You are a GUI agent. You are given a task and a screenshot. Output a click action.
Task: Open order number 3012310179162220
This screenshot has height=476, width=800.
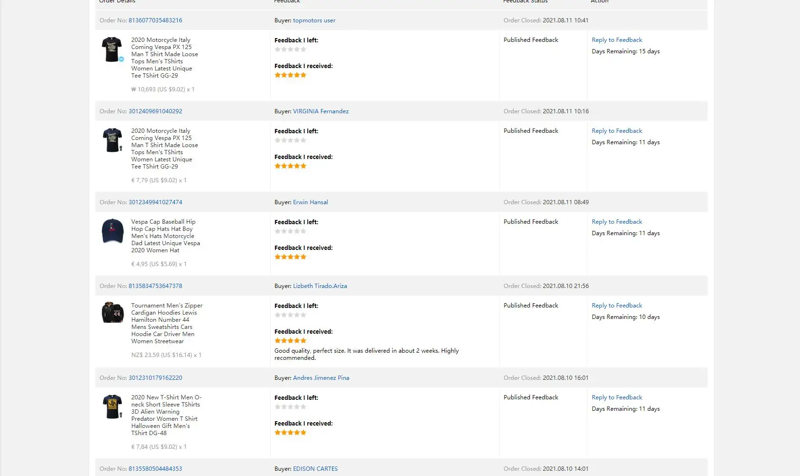pyautogui.click(x=155, y=378)
